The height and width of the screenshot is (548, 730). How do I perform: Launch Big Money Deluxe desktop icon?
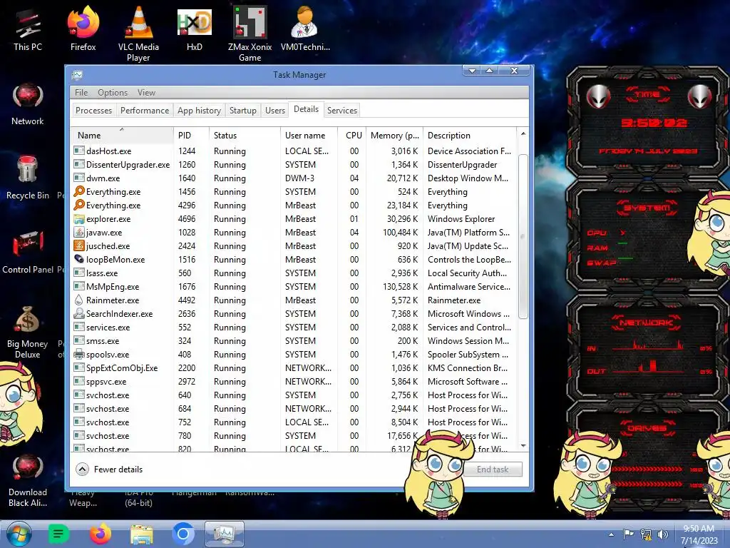28,332
